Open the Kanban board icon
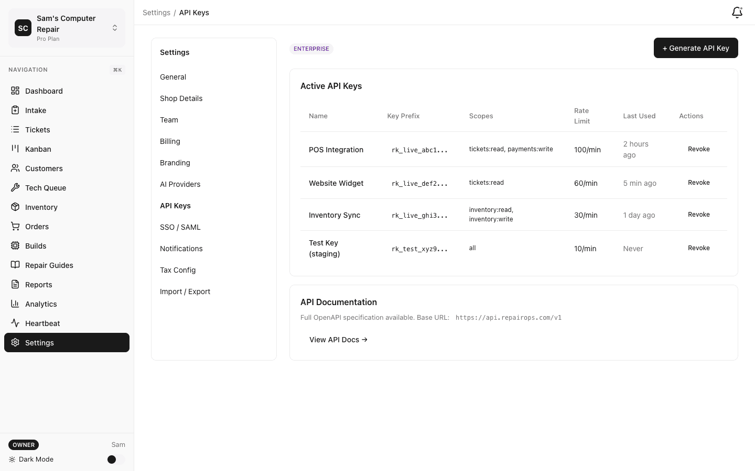Screen dimensions: 755x471 click(x=15, y=149)
